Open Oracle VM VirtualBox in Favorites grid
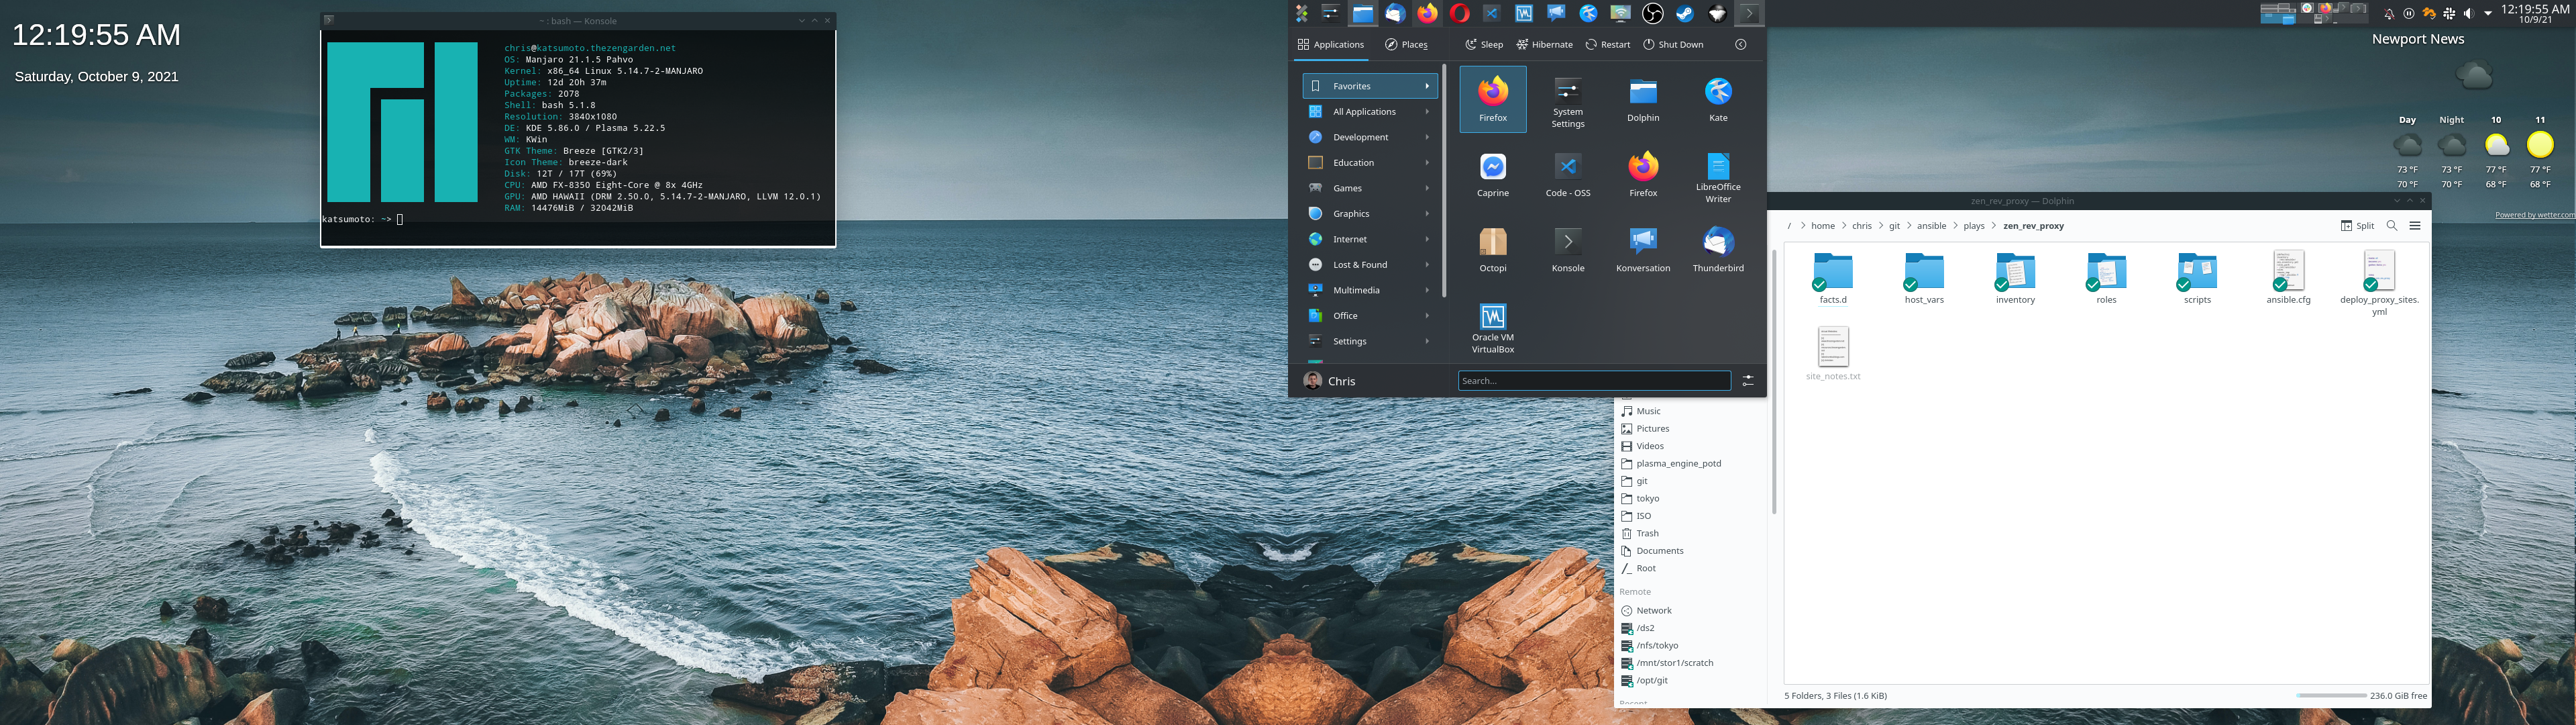This screenshot has height=725, width=2576. tap(1493, 326)
